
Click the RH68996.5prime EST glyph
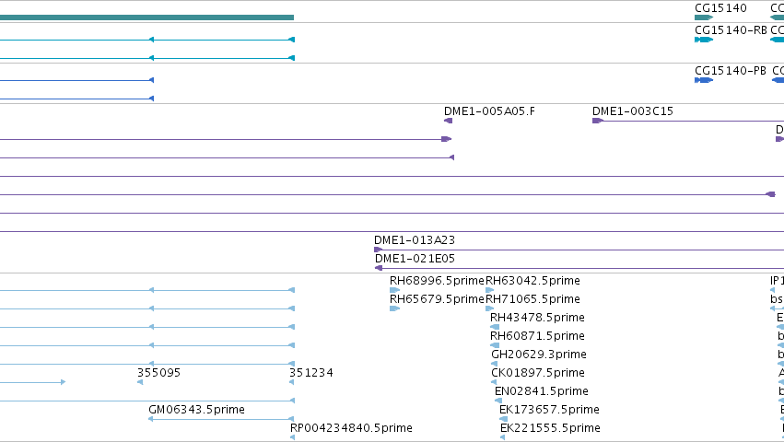[x=394, y=290]
